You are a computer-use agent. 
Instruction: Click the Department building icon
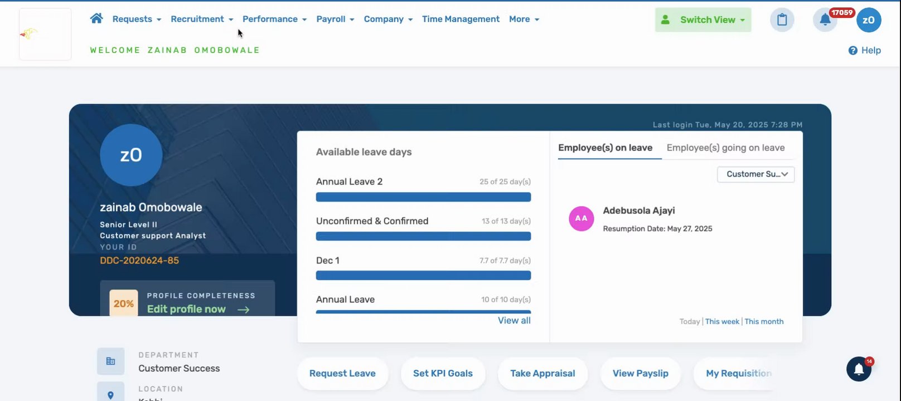point(110,361)
